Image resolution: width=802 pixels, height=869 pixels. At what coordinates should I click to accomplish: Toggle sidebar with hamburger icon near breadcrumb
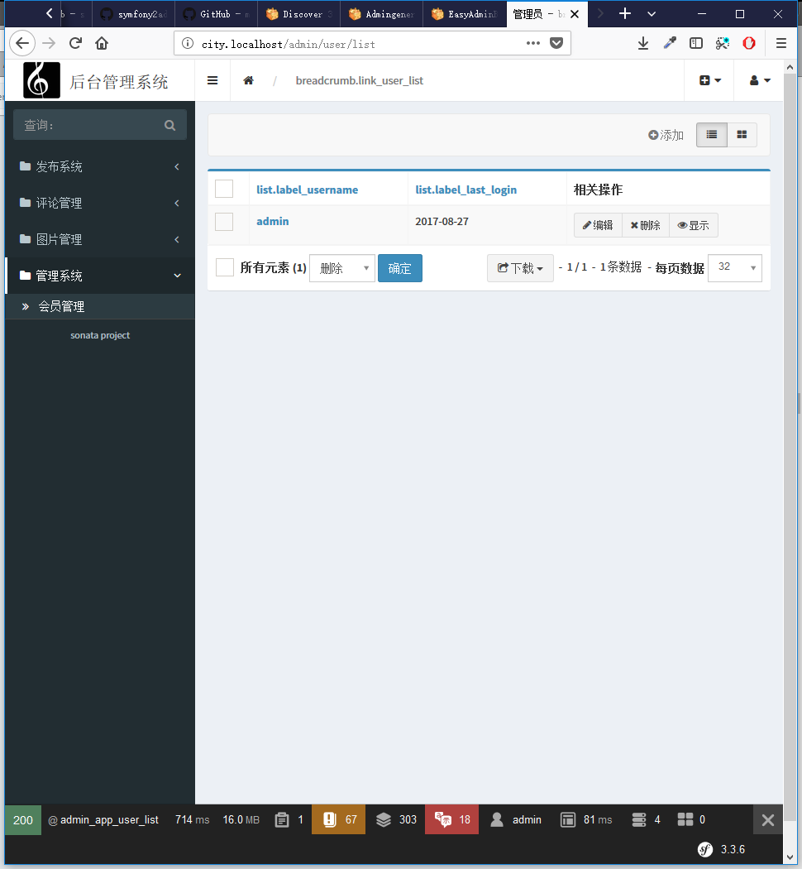click(212, 80)
